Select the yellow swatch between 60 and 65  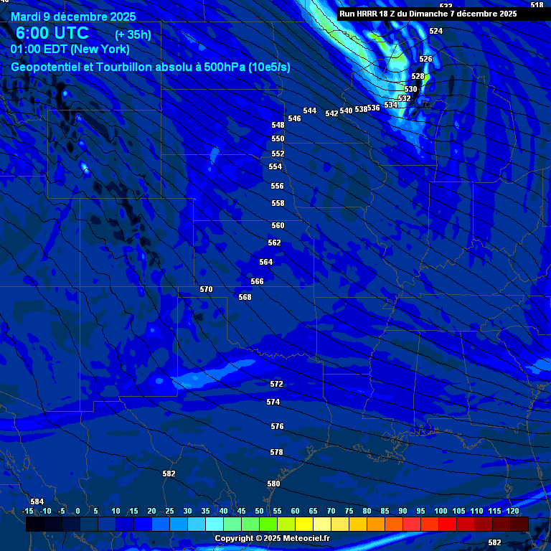(304, 524)
